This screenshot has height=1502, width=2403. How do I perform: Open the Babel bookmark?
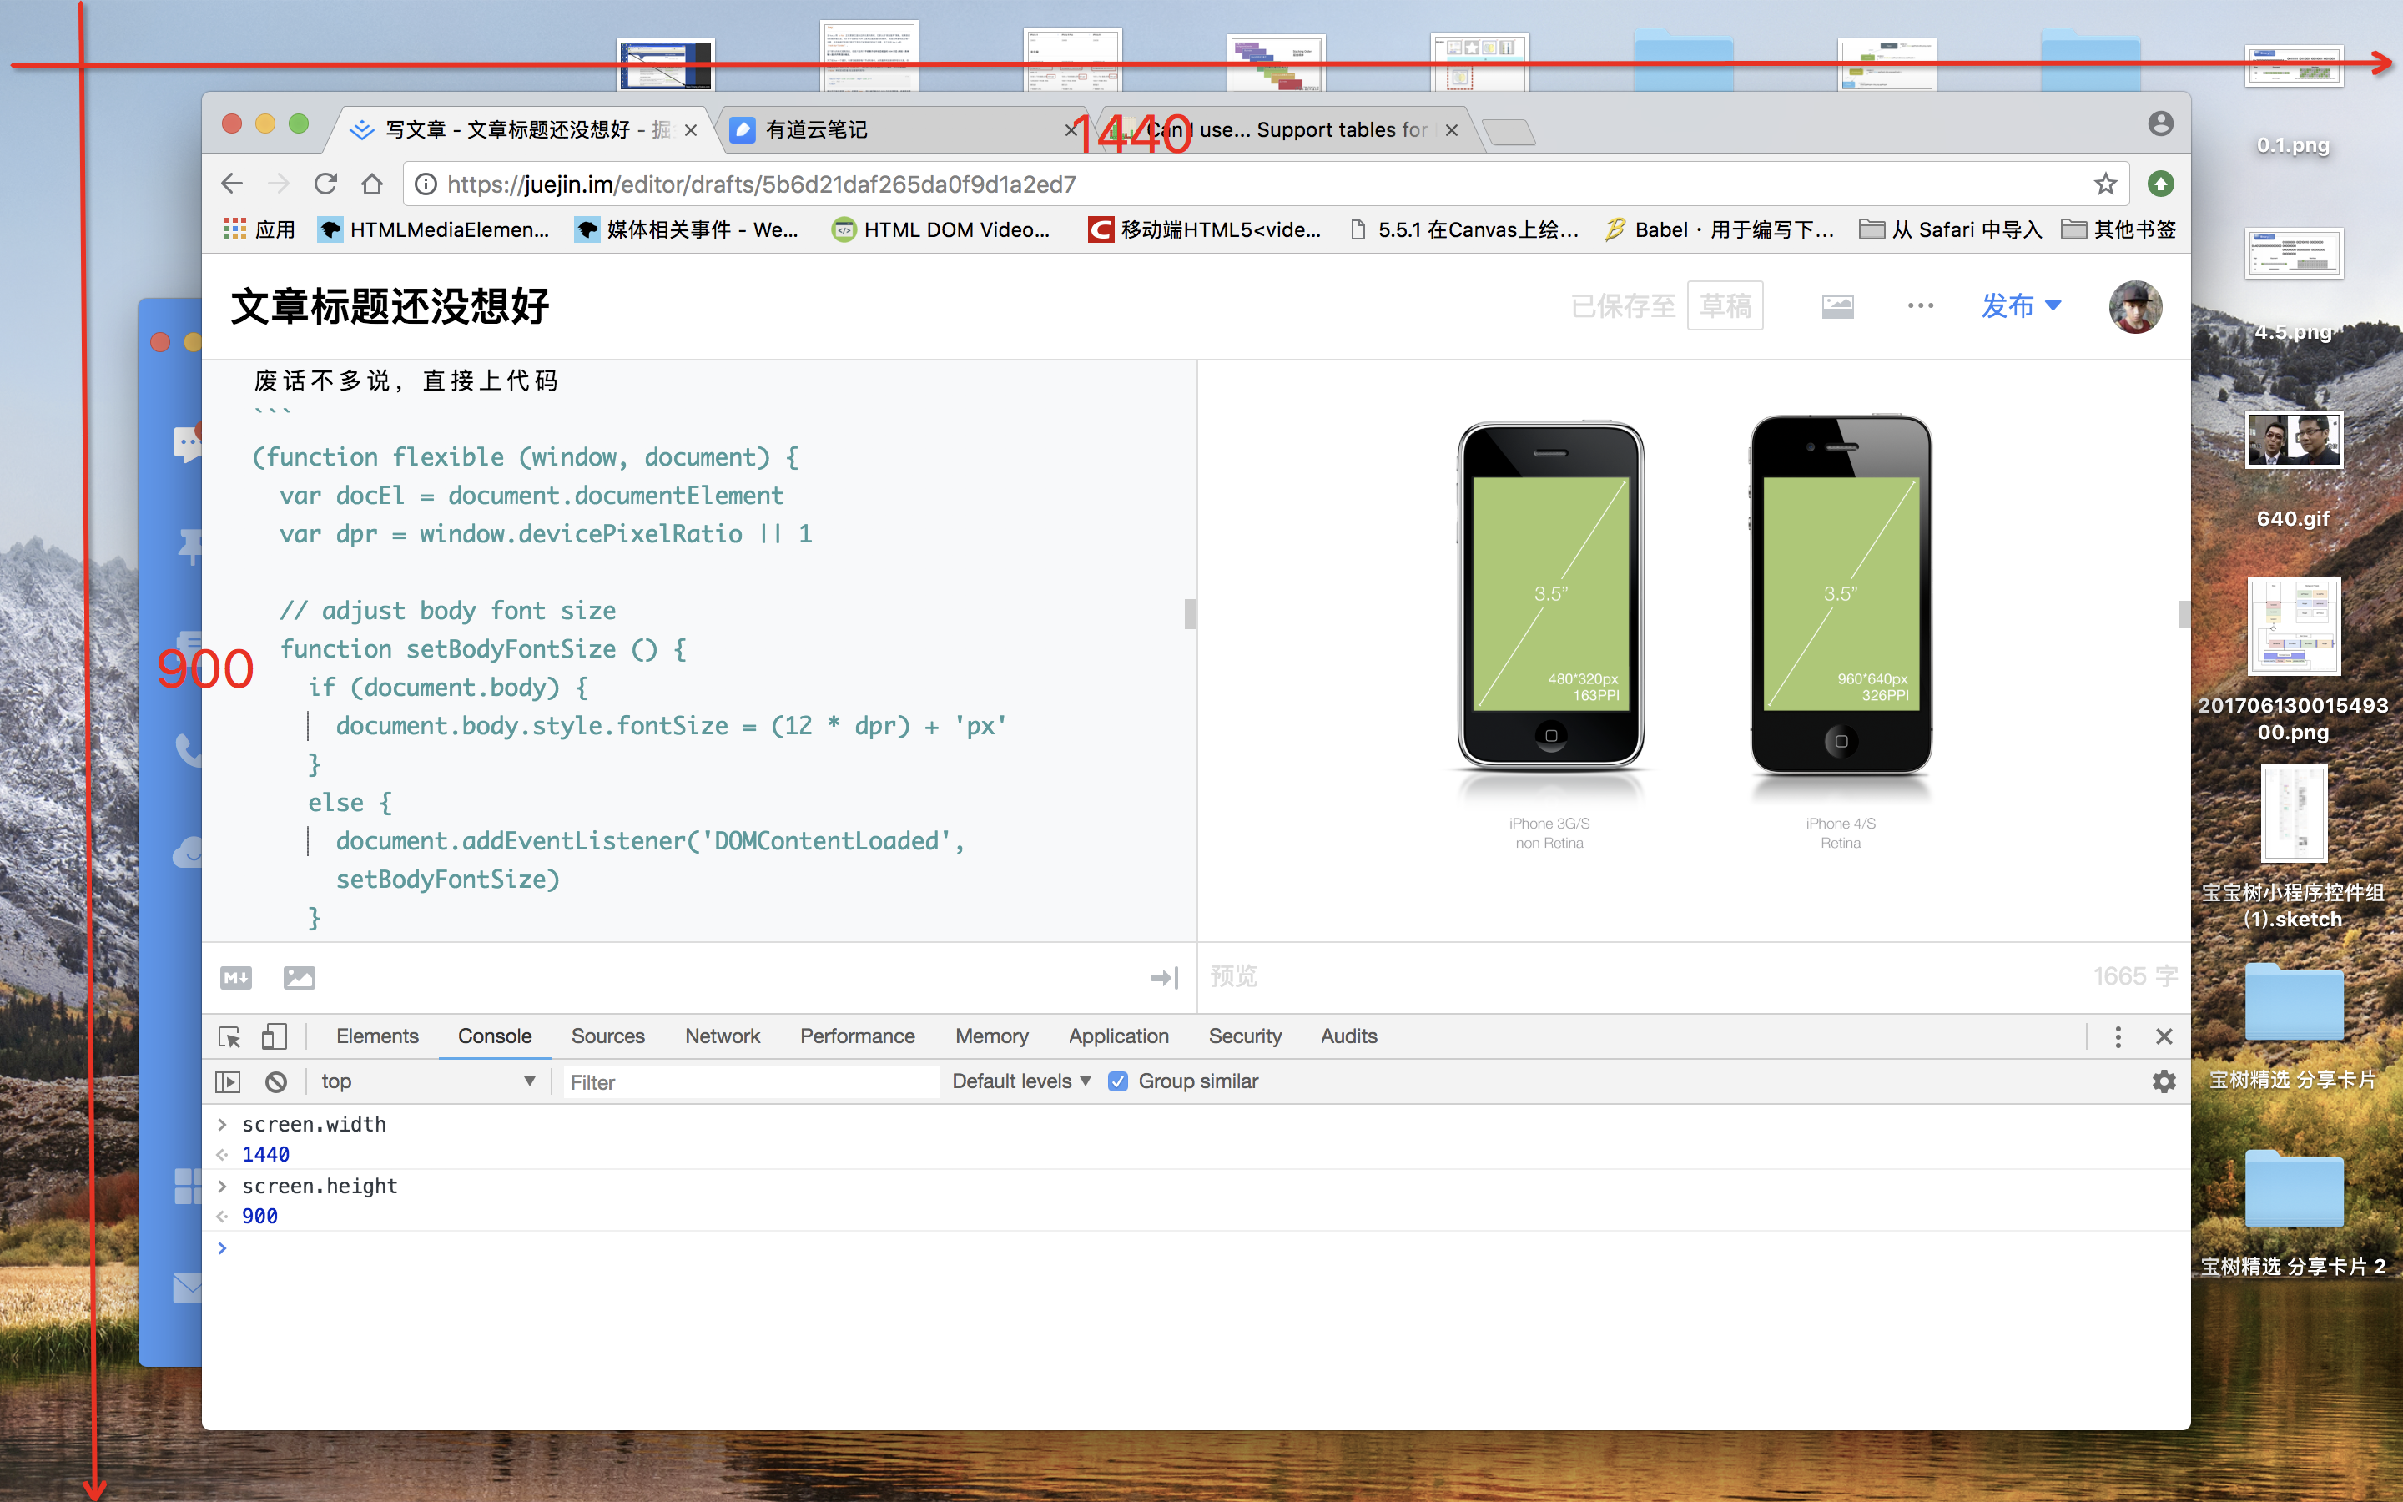(1720, 229)
